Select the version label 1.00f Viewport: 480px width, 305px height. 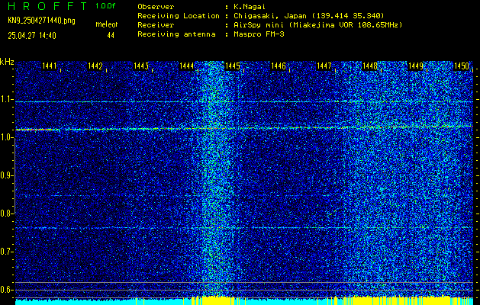[x=105, y=6]
